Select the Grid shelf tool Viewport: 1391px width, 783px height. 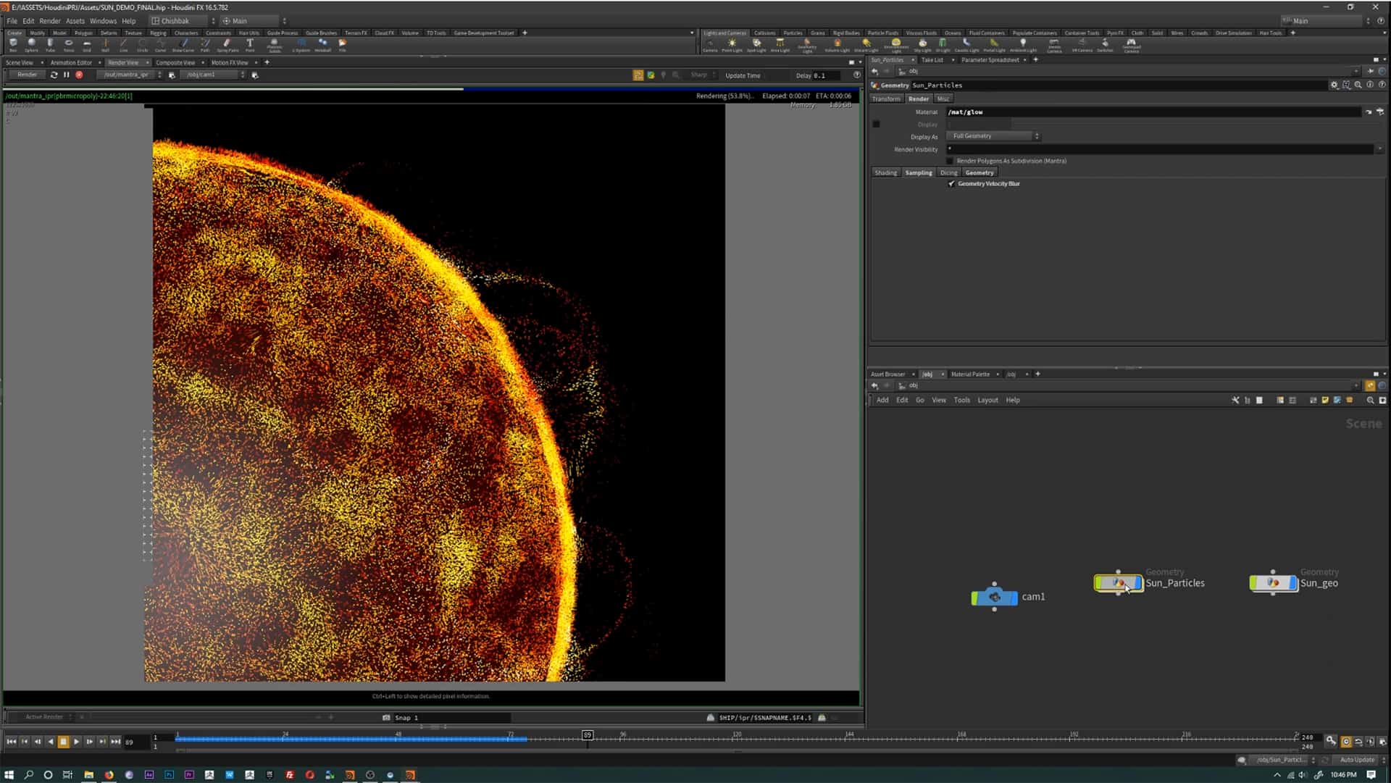point(87,45)
